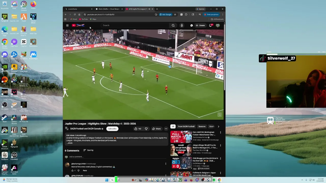Viewport: 326px width, 183px height.
Task: Open the apps grid in bookmarks bar
Action: pyautogui.click(x=65, y=19)
